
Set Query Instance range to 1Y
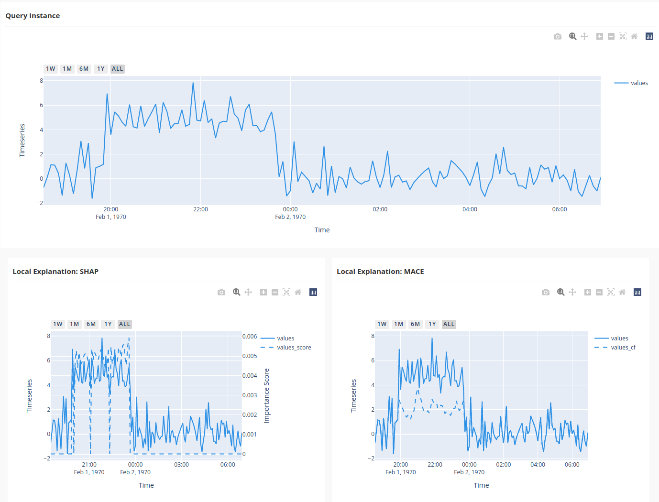click(101, 69)
